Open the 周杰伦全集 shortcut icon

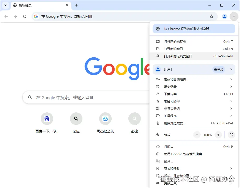pyautogui.click(x=105, y=119)
